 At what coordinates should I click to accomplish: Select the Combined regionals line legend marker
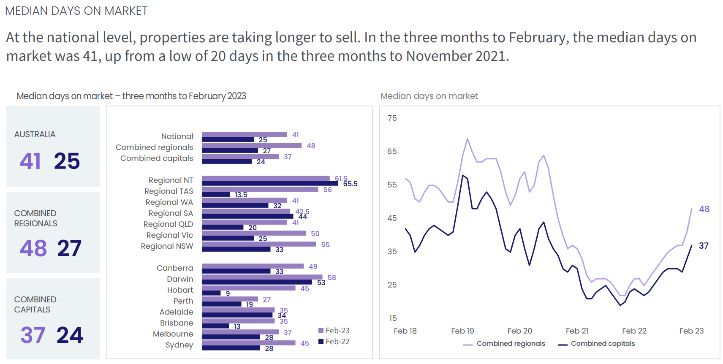tap(468, 345)
